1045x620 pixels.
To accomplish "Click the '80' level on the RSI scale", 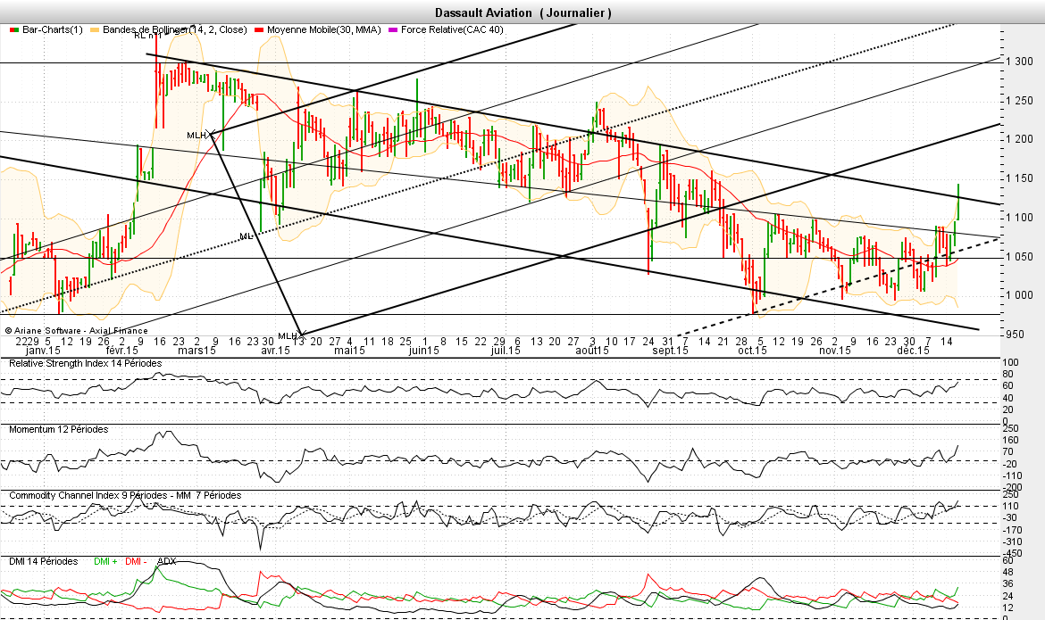I will tap(1008, 375).
